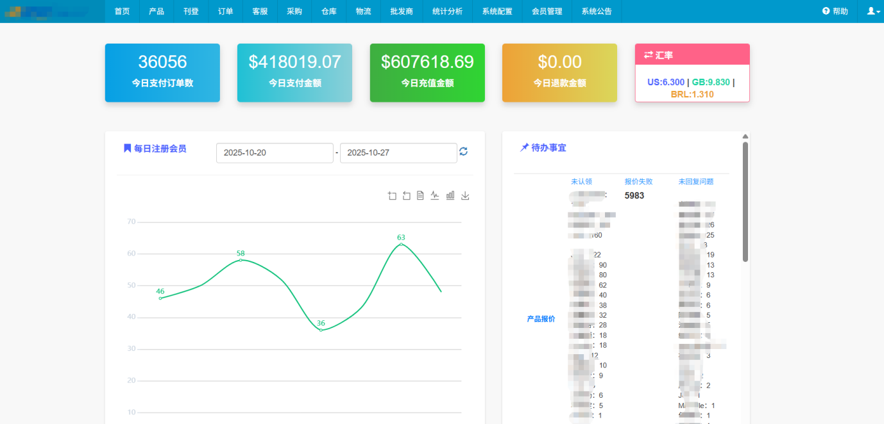Click the 报价失败 column header link
Viewport: 884px width, 424px height.
(x=638, y=181)
